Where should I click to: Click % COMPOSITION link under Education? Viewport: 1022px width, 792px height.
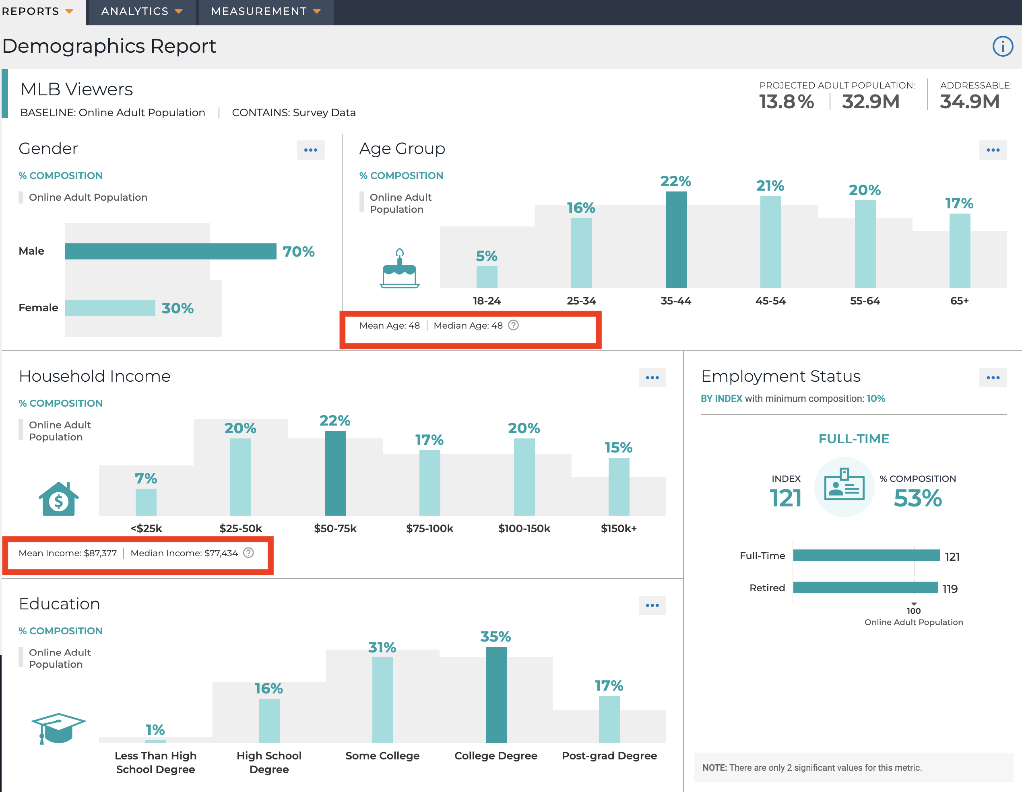click(x=60, y=631)
